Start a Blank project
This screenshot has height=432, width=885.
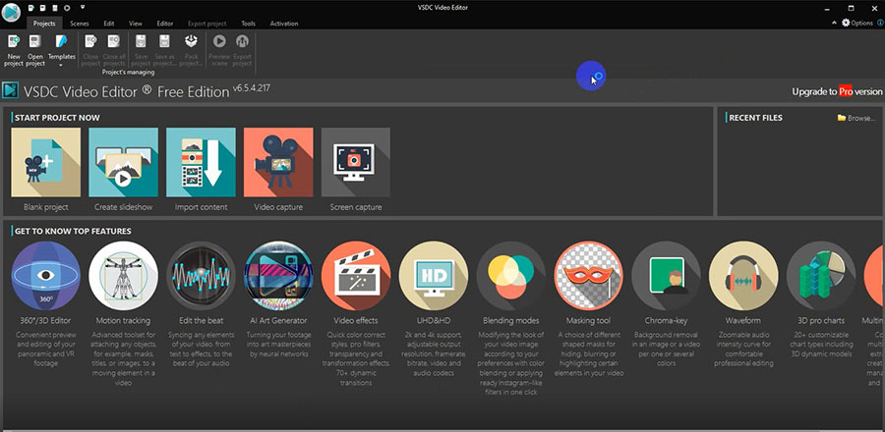click(45, 162)
